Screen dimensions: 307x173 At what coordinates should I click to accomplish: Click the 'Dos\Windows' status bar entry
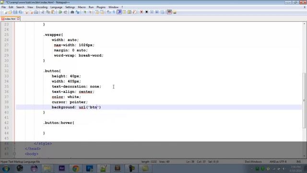[253, 162]
